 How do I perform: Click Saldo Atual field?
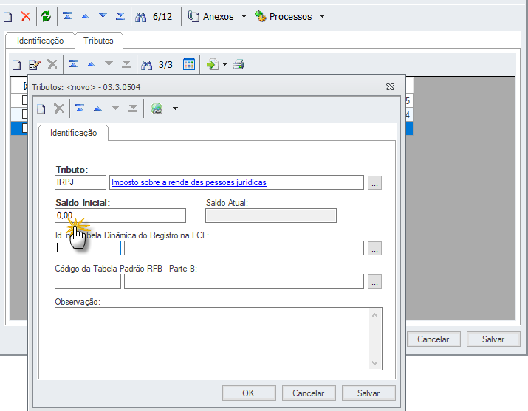click(271, 215)
